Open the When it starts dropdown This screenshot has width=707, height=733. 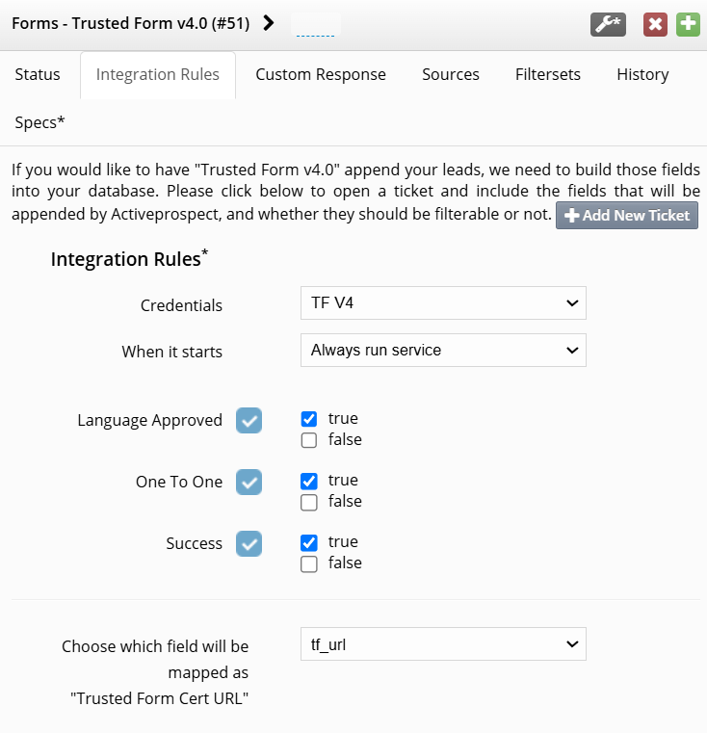[443, 351]
